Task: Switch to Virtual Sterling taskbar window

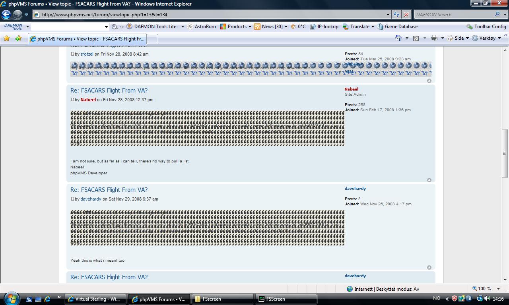Action: pos(96,299)
